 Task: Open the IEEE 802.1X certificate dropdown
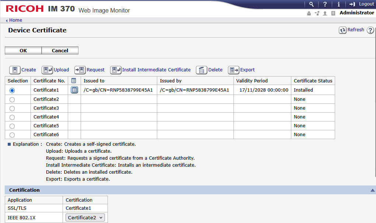click(85, 217)
